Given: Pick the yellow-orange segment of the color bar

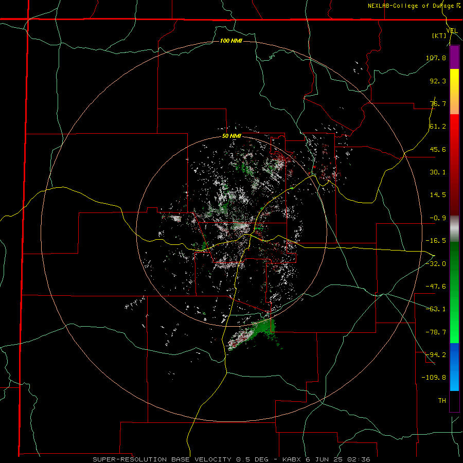Looking at the screenshot, I should pos(454,92).
